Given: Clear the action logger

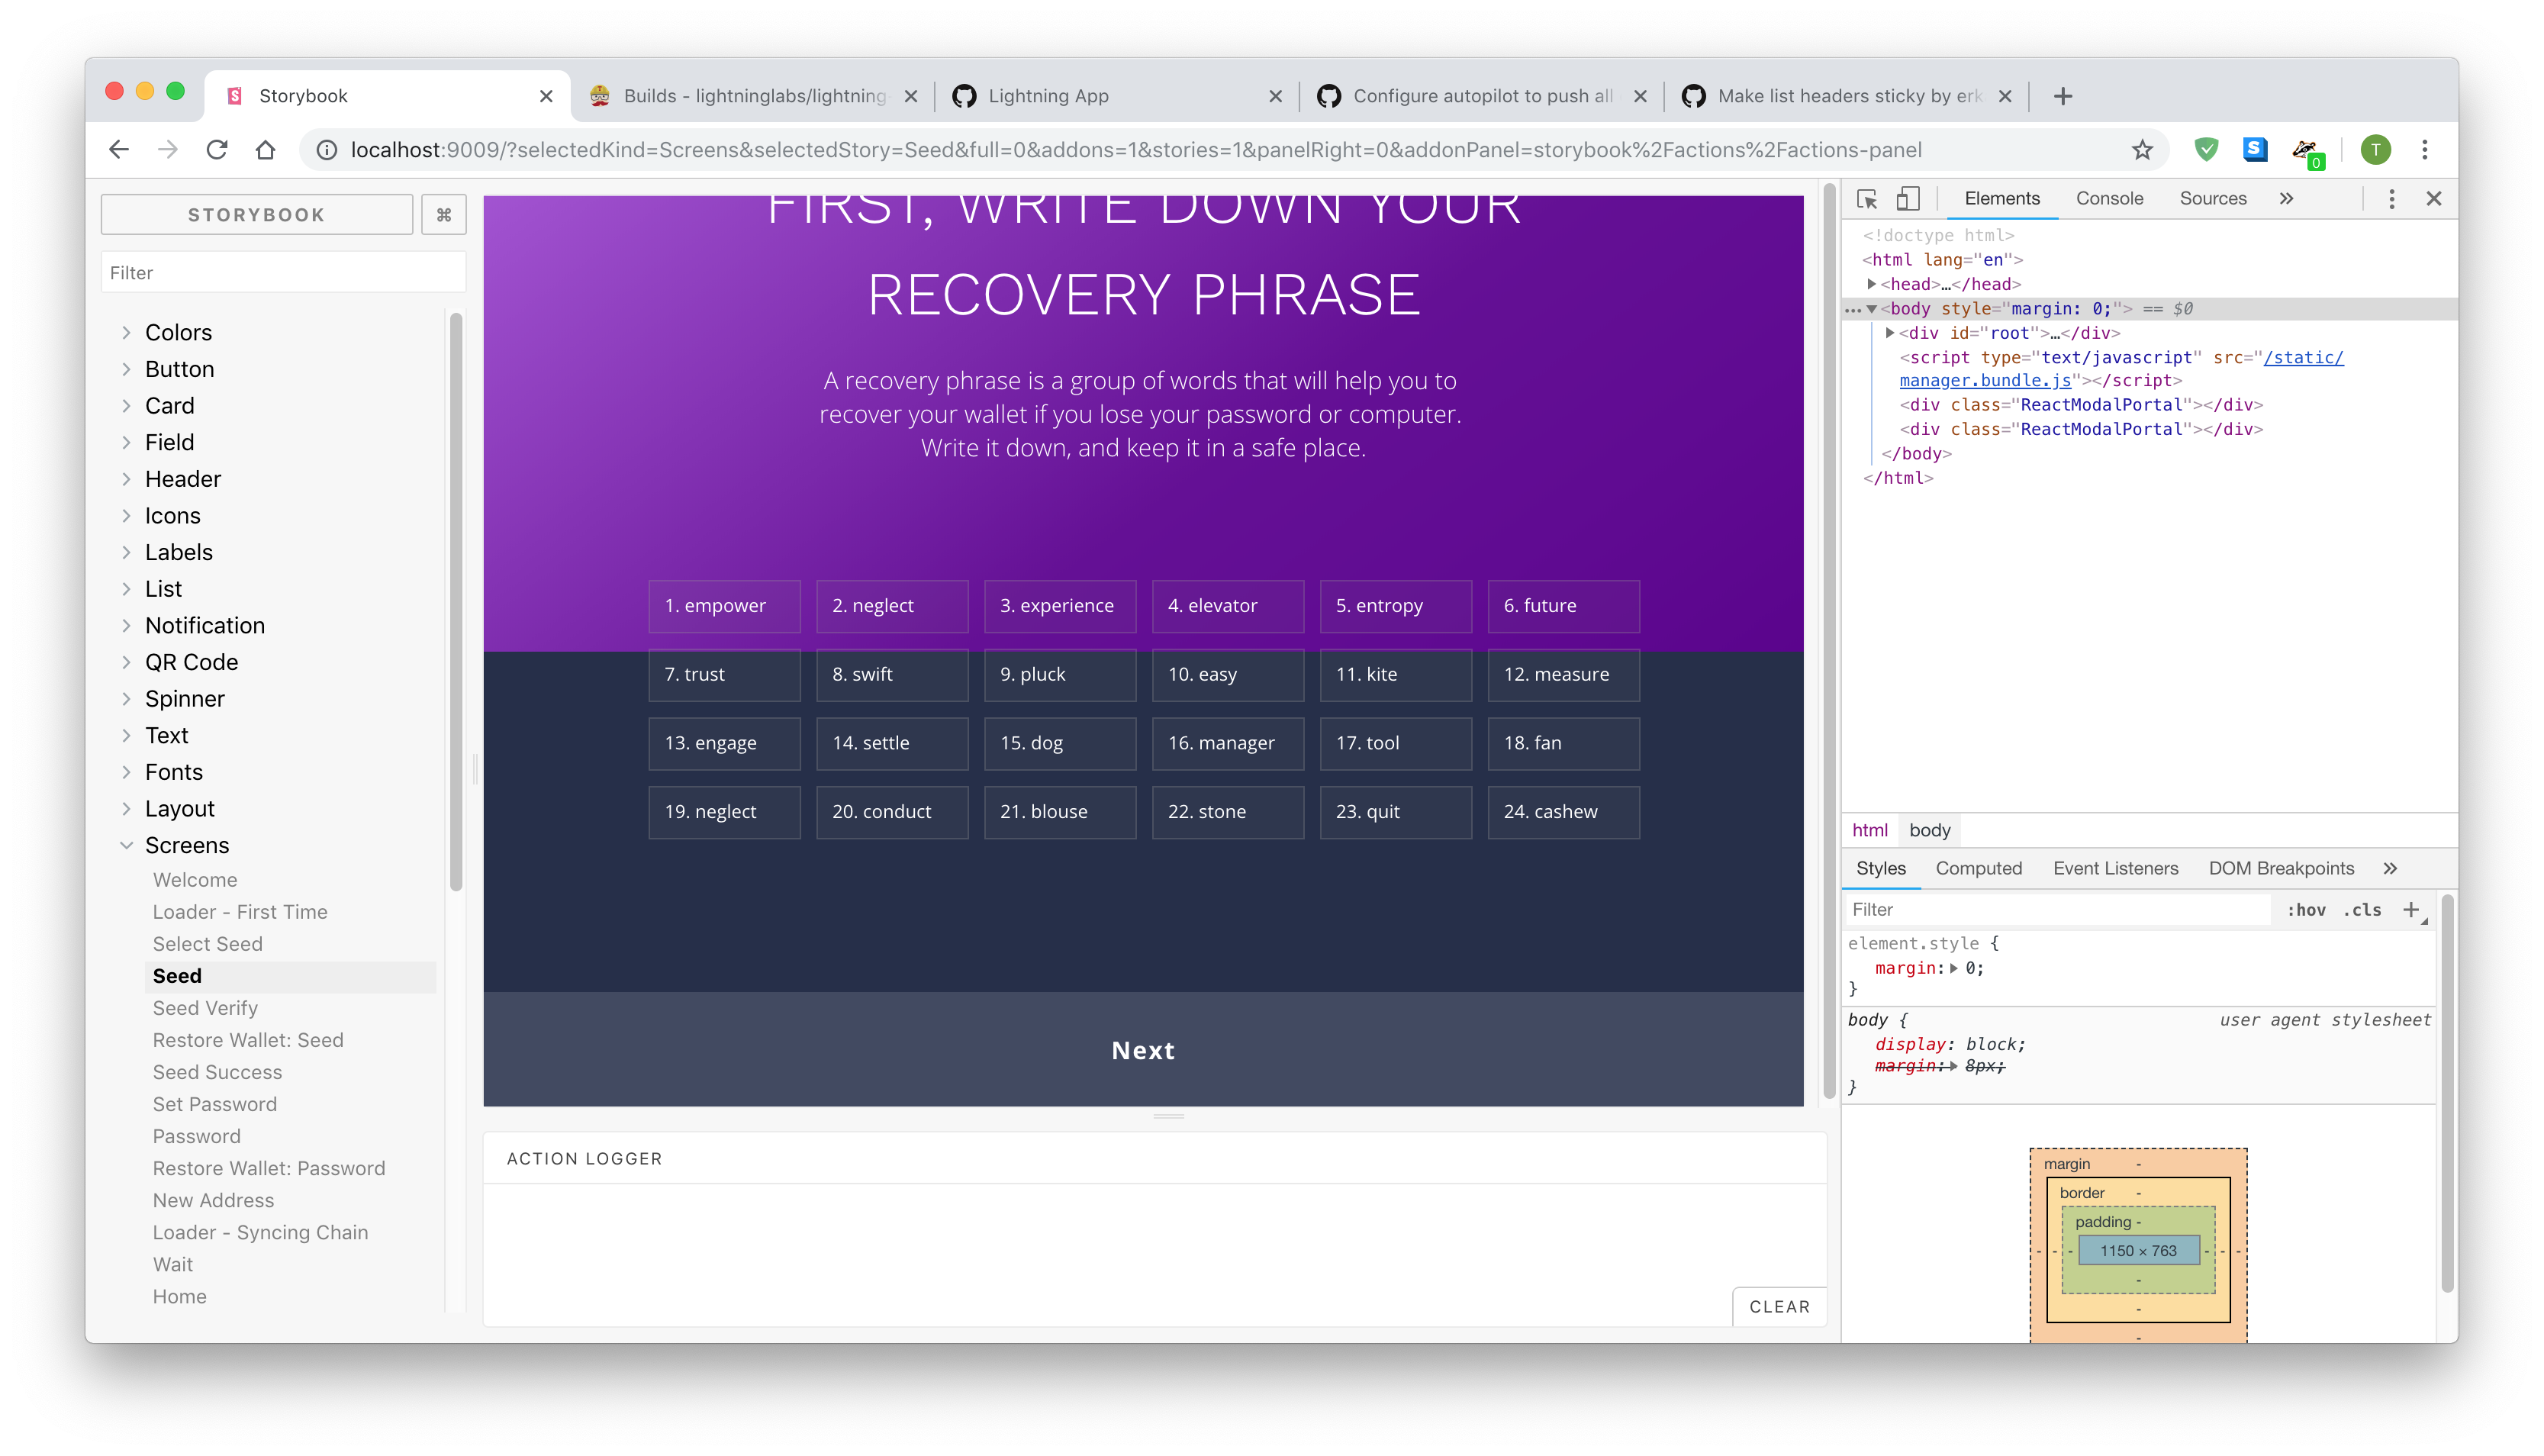Looking at the screenshot, I should tap(1779, 1307).
